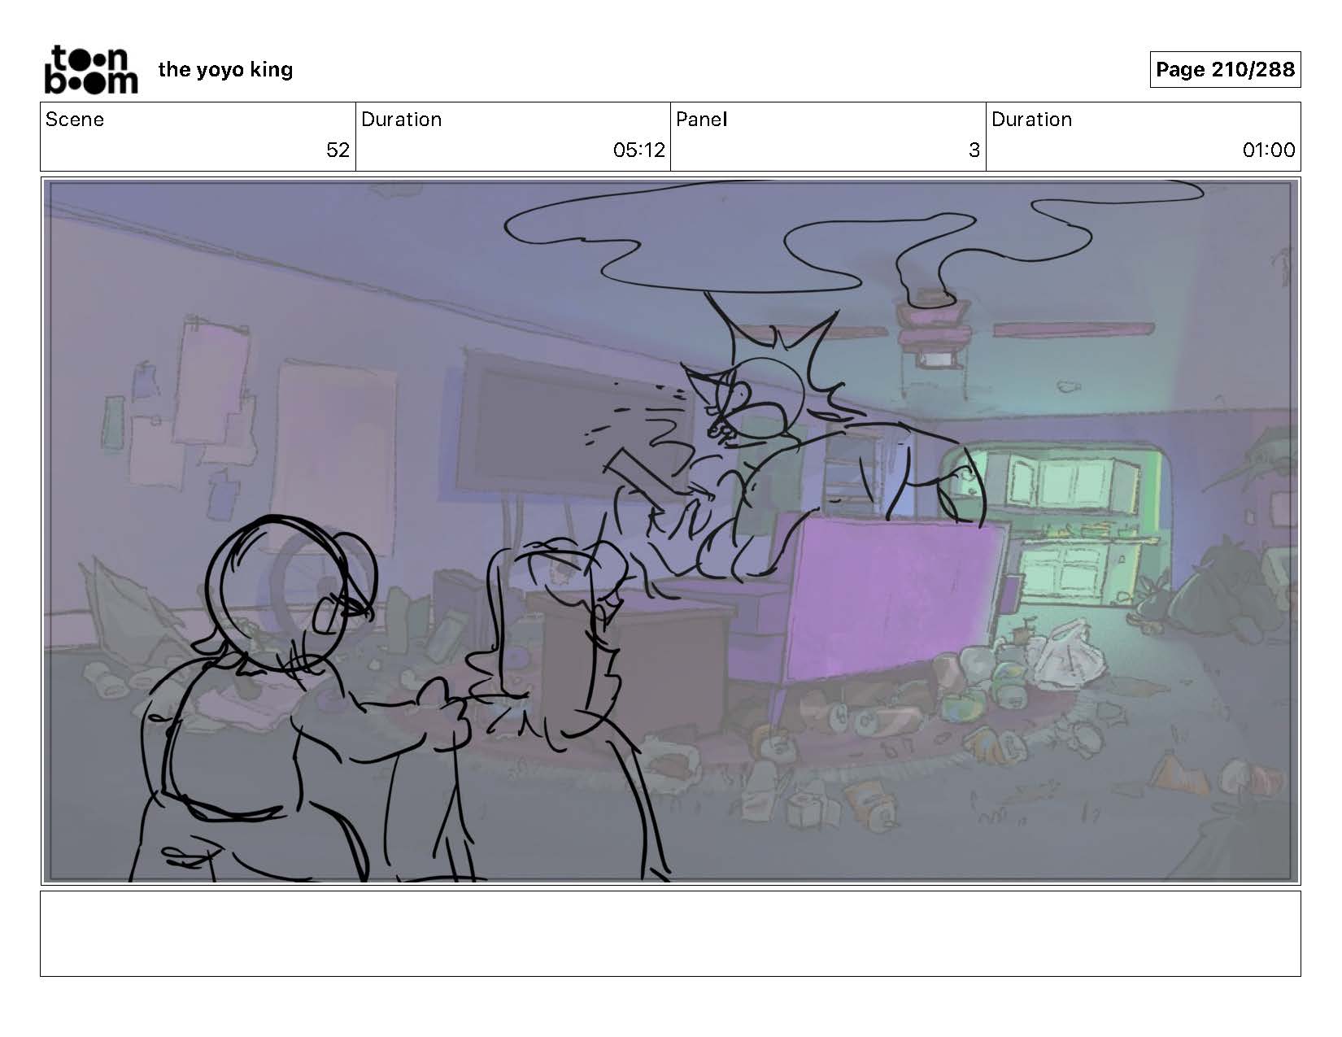Select the "Scene" header label
The width and height of the screenshot is (1342, 1037).
click(75, 120)
